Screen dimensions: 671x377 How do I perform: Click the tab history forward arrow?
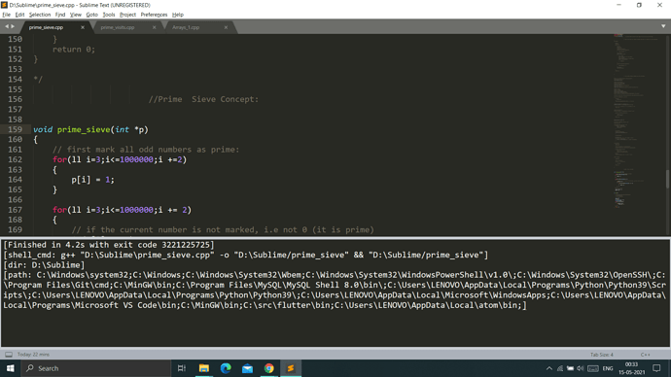tap(13, 26)
